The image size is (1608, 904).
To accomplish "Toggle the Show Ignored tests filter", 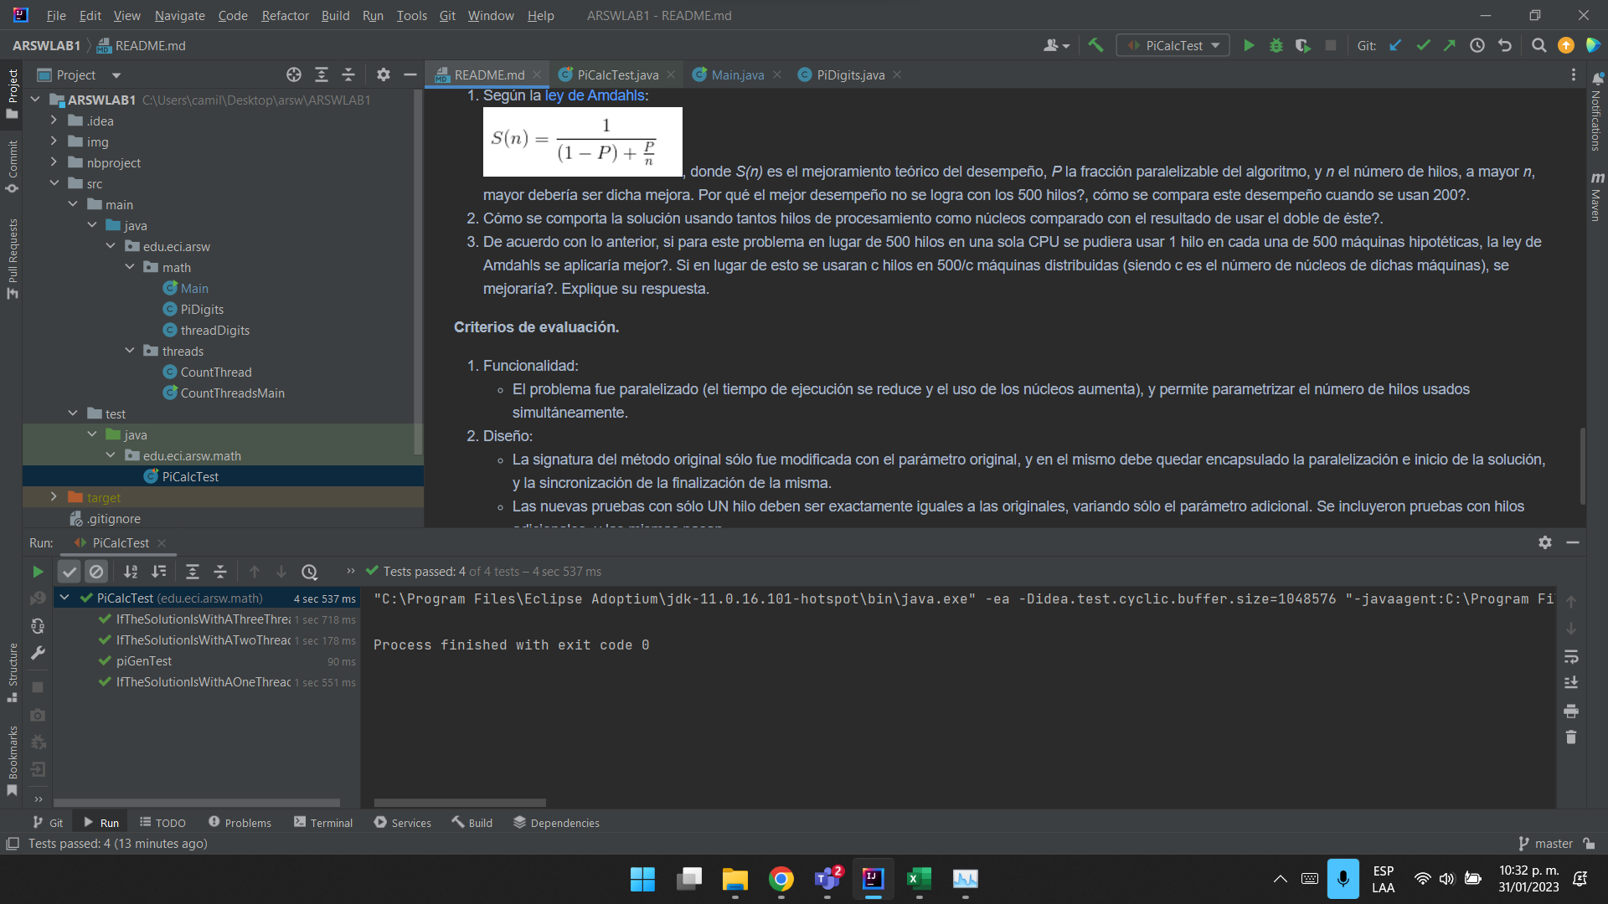I will pos(97,572).
